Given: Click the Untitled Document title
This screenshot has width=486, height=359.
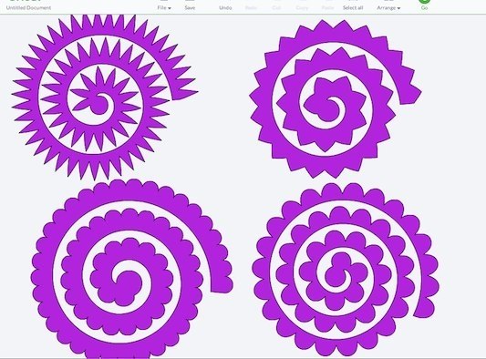Looking at the screenshot, I should (28, 7).
